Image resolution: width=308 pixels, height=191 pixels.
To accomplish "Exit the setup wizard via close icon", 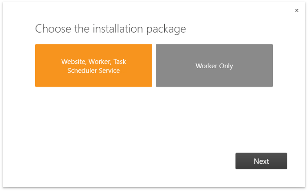I will pos(296,10).
